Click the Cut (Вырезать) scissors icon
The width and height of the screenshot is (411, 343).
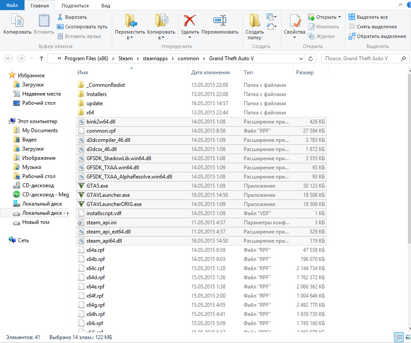[x=61, y=17]
